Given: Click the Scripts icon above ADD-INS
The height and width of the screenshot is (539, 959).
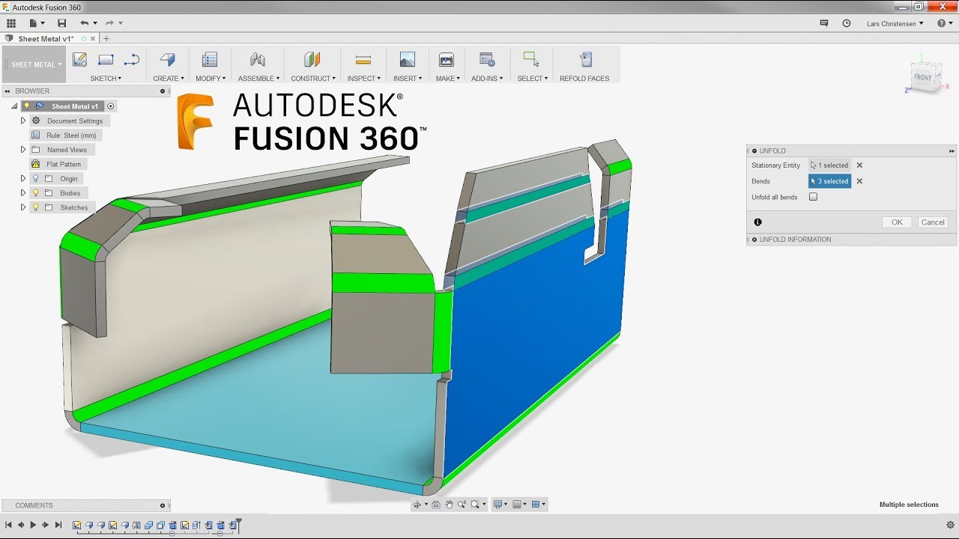Looking at the screenshot, I should pos(487,60).
